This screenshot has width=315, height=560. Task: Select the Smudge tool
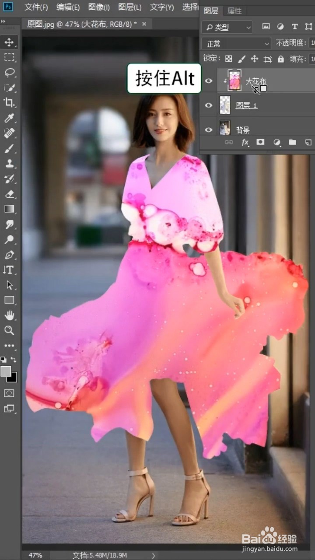click(9, 224)
